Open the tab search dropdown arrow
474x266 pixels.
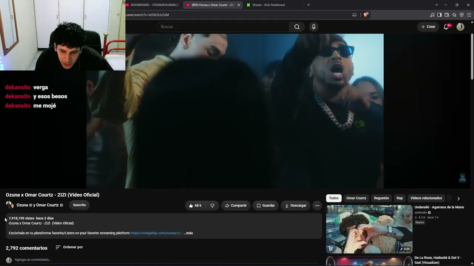[x=437, y=5]
